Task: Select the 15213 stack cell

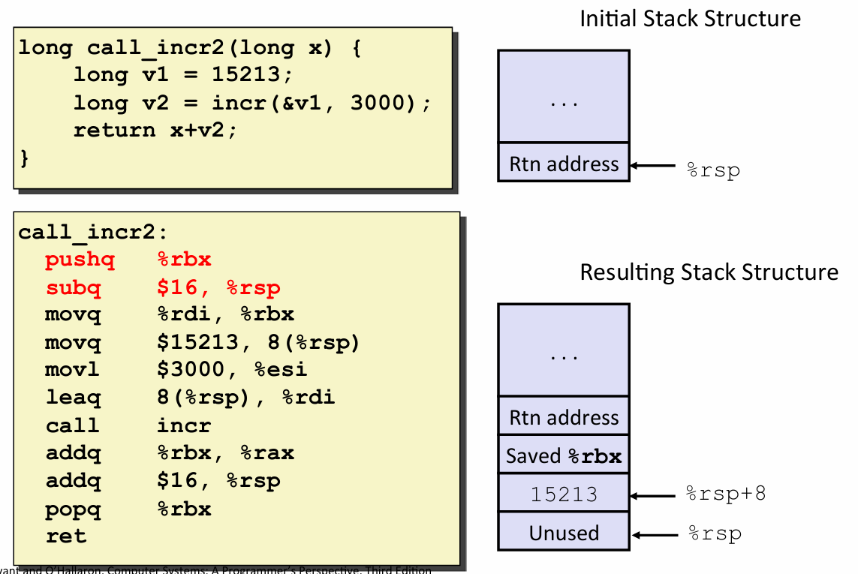Action: pos(564,494)
